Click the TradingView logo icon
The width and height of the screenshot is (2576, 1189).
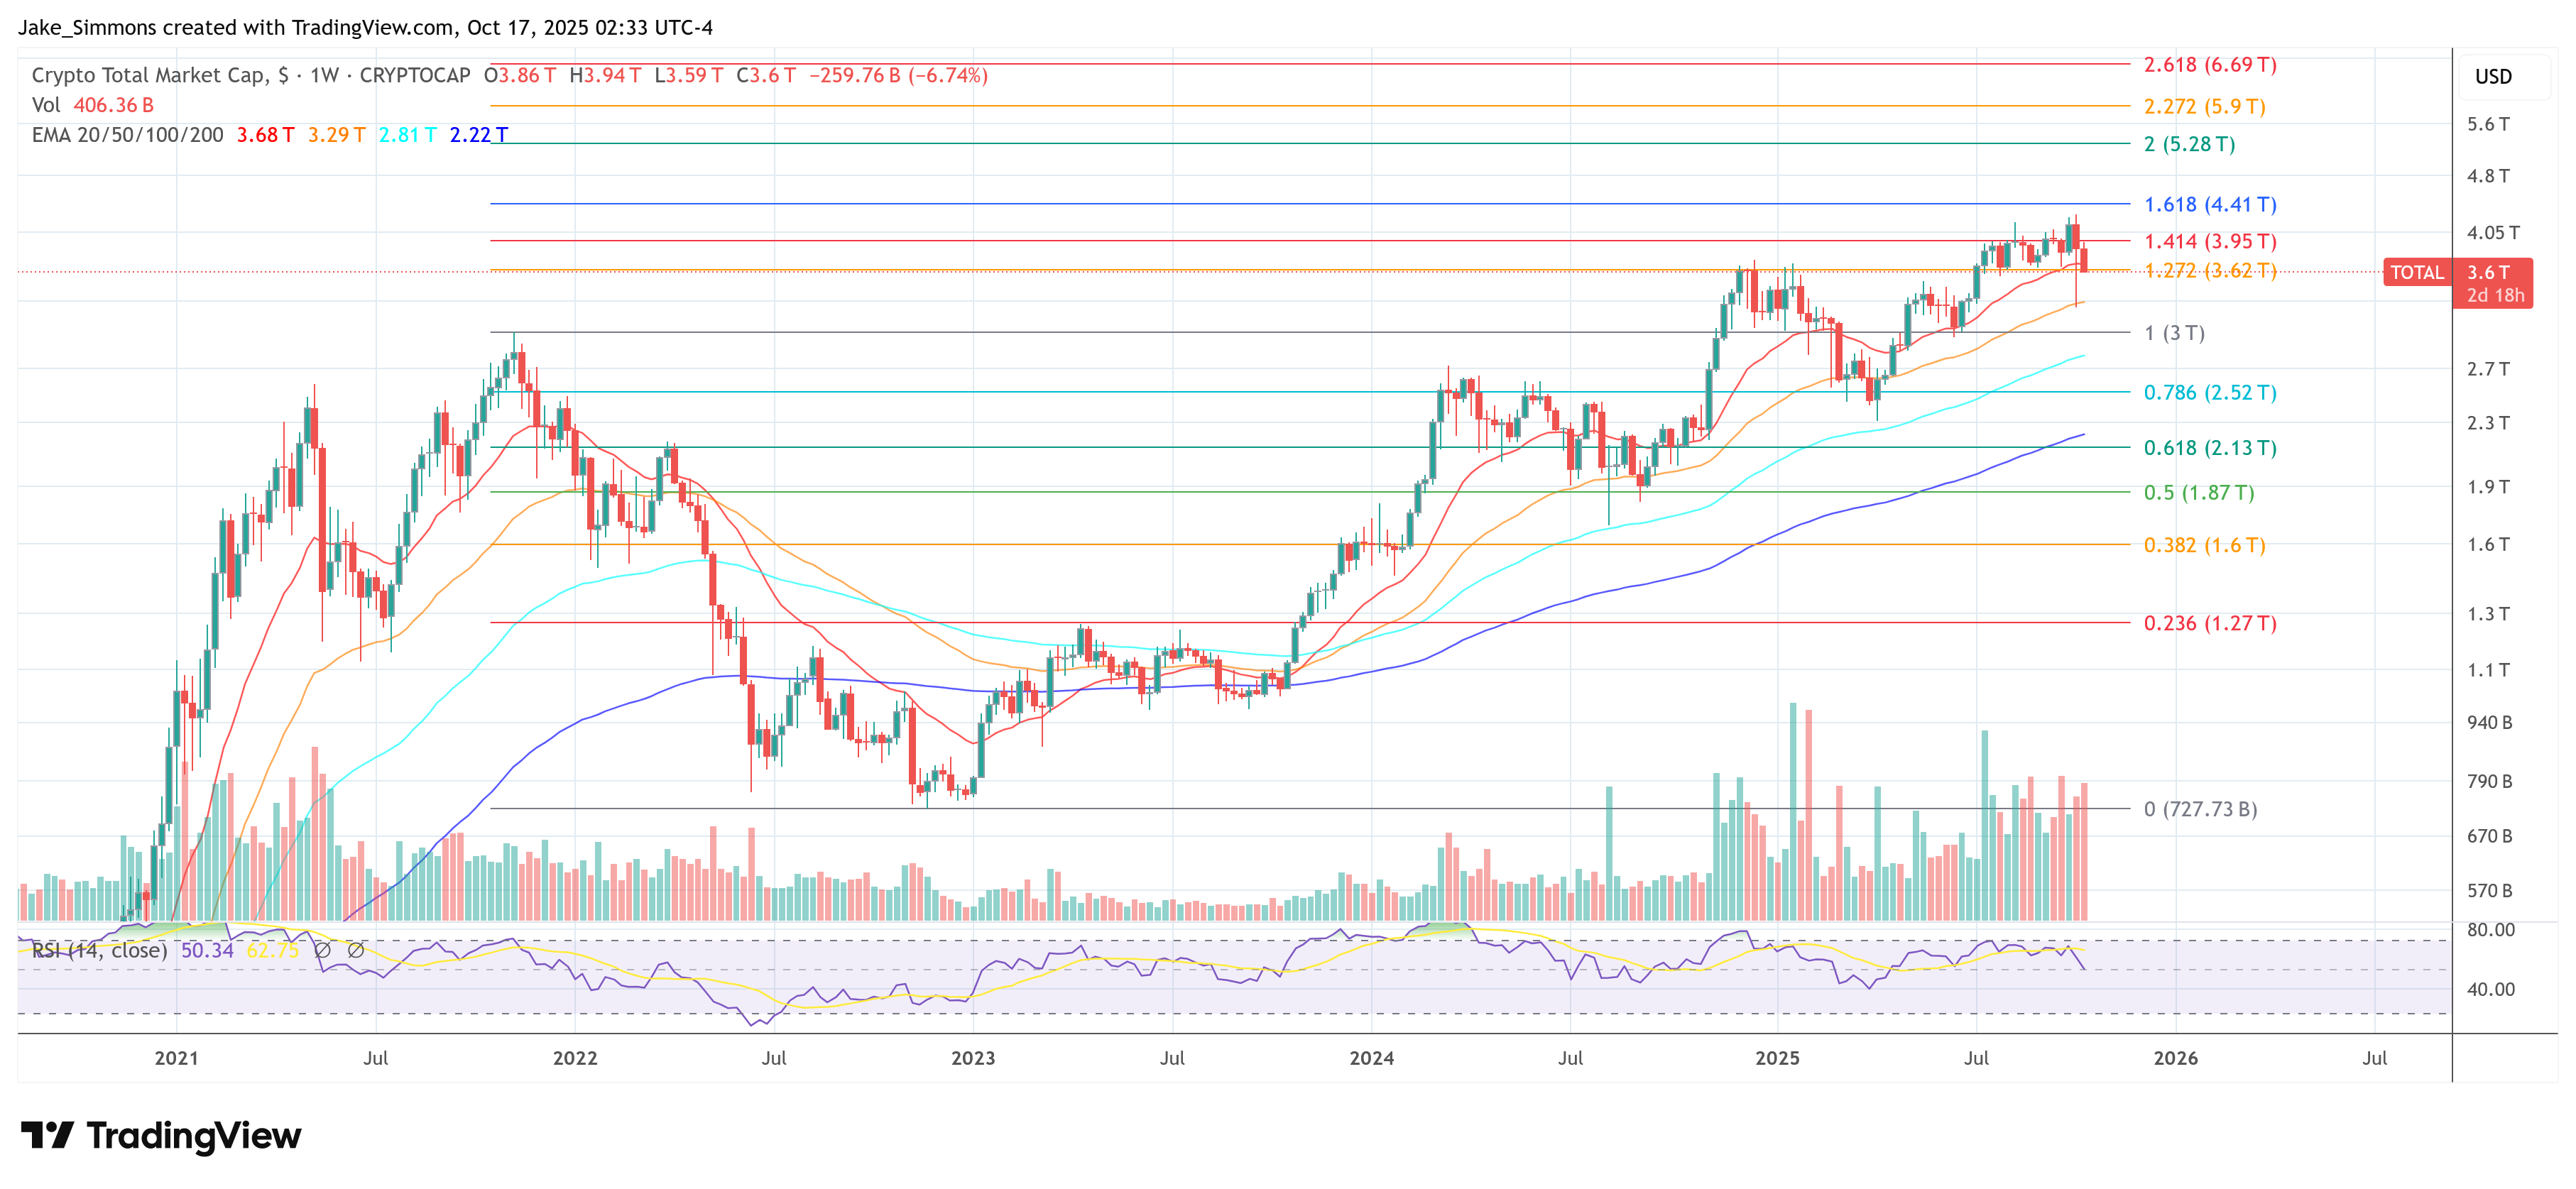pyautogui.click(x=47, y=1135)
